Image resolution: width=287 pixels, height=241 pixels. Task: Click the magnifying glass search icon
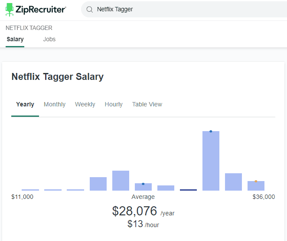(89, 10)
